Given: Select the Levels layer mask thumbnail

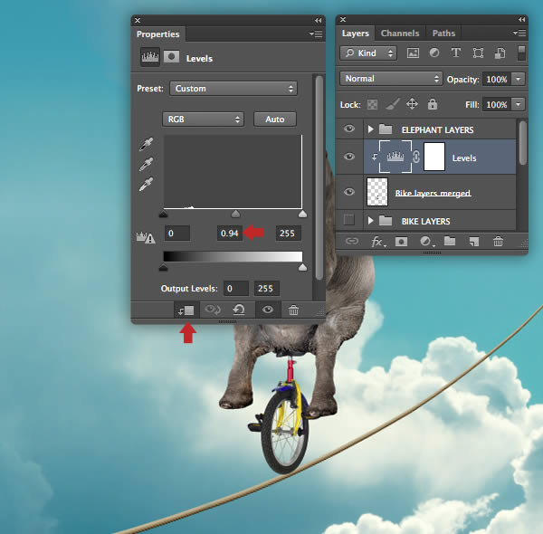Looking at the screenshot, I should point(434,157).
